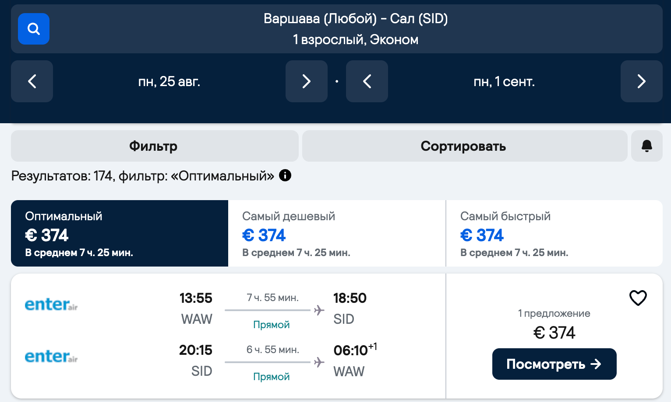Open the Фильтр options
The height and width of the screenshot is (402, 671).
[154, 146]
